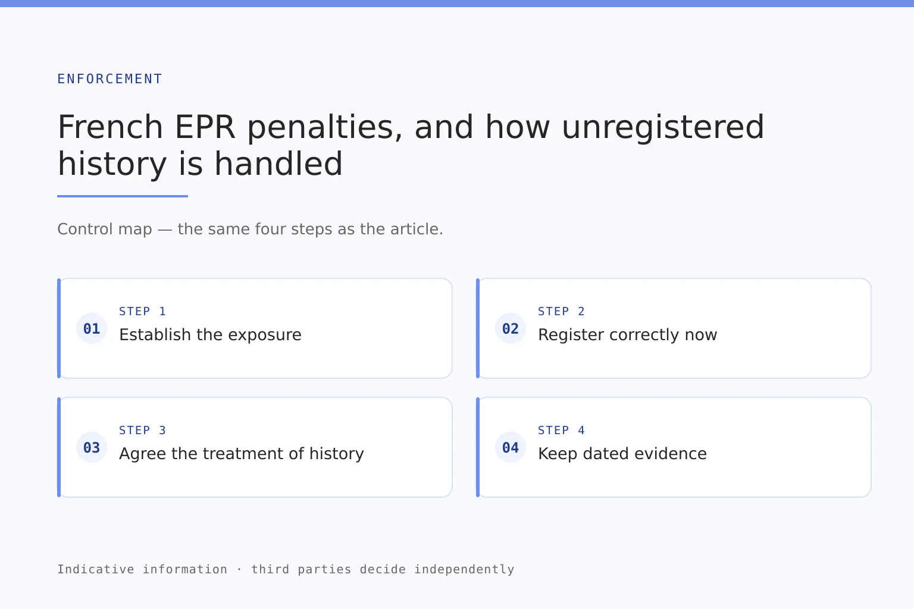Select the Keep dated evidence card
914x609 pixels.
pyautogui.click(x=674, y=447)
